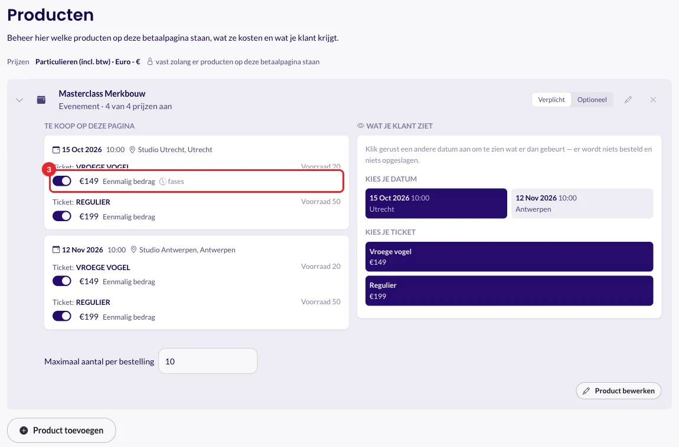
Task: Select the Optioneel option
Action: tap(592, 100)
